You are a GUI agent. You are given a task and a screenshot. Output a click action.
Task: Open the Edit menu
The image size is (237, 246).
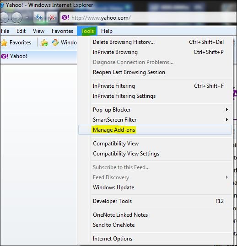[21, 31]
